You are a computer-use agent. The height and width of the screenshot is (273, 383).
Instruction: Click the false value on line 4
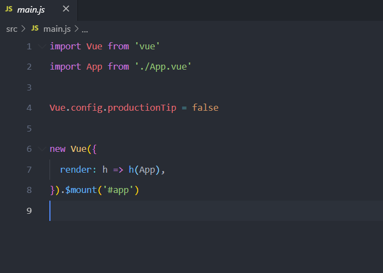point(205,108)
